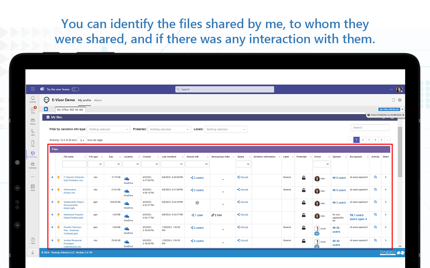Open Chat in the Teams sidebar
430x268 pixels.
tap(33, 110)
